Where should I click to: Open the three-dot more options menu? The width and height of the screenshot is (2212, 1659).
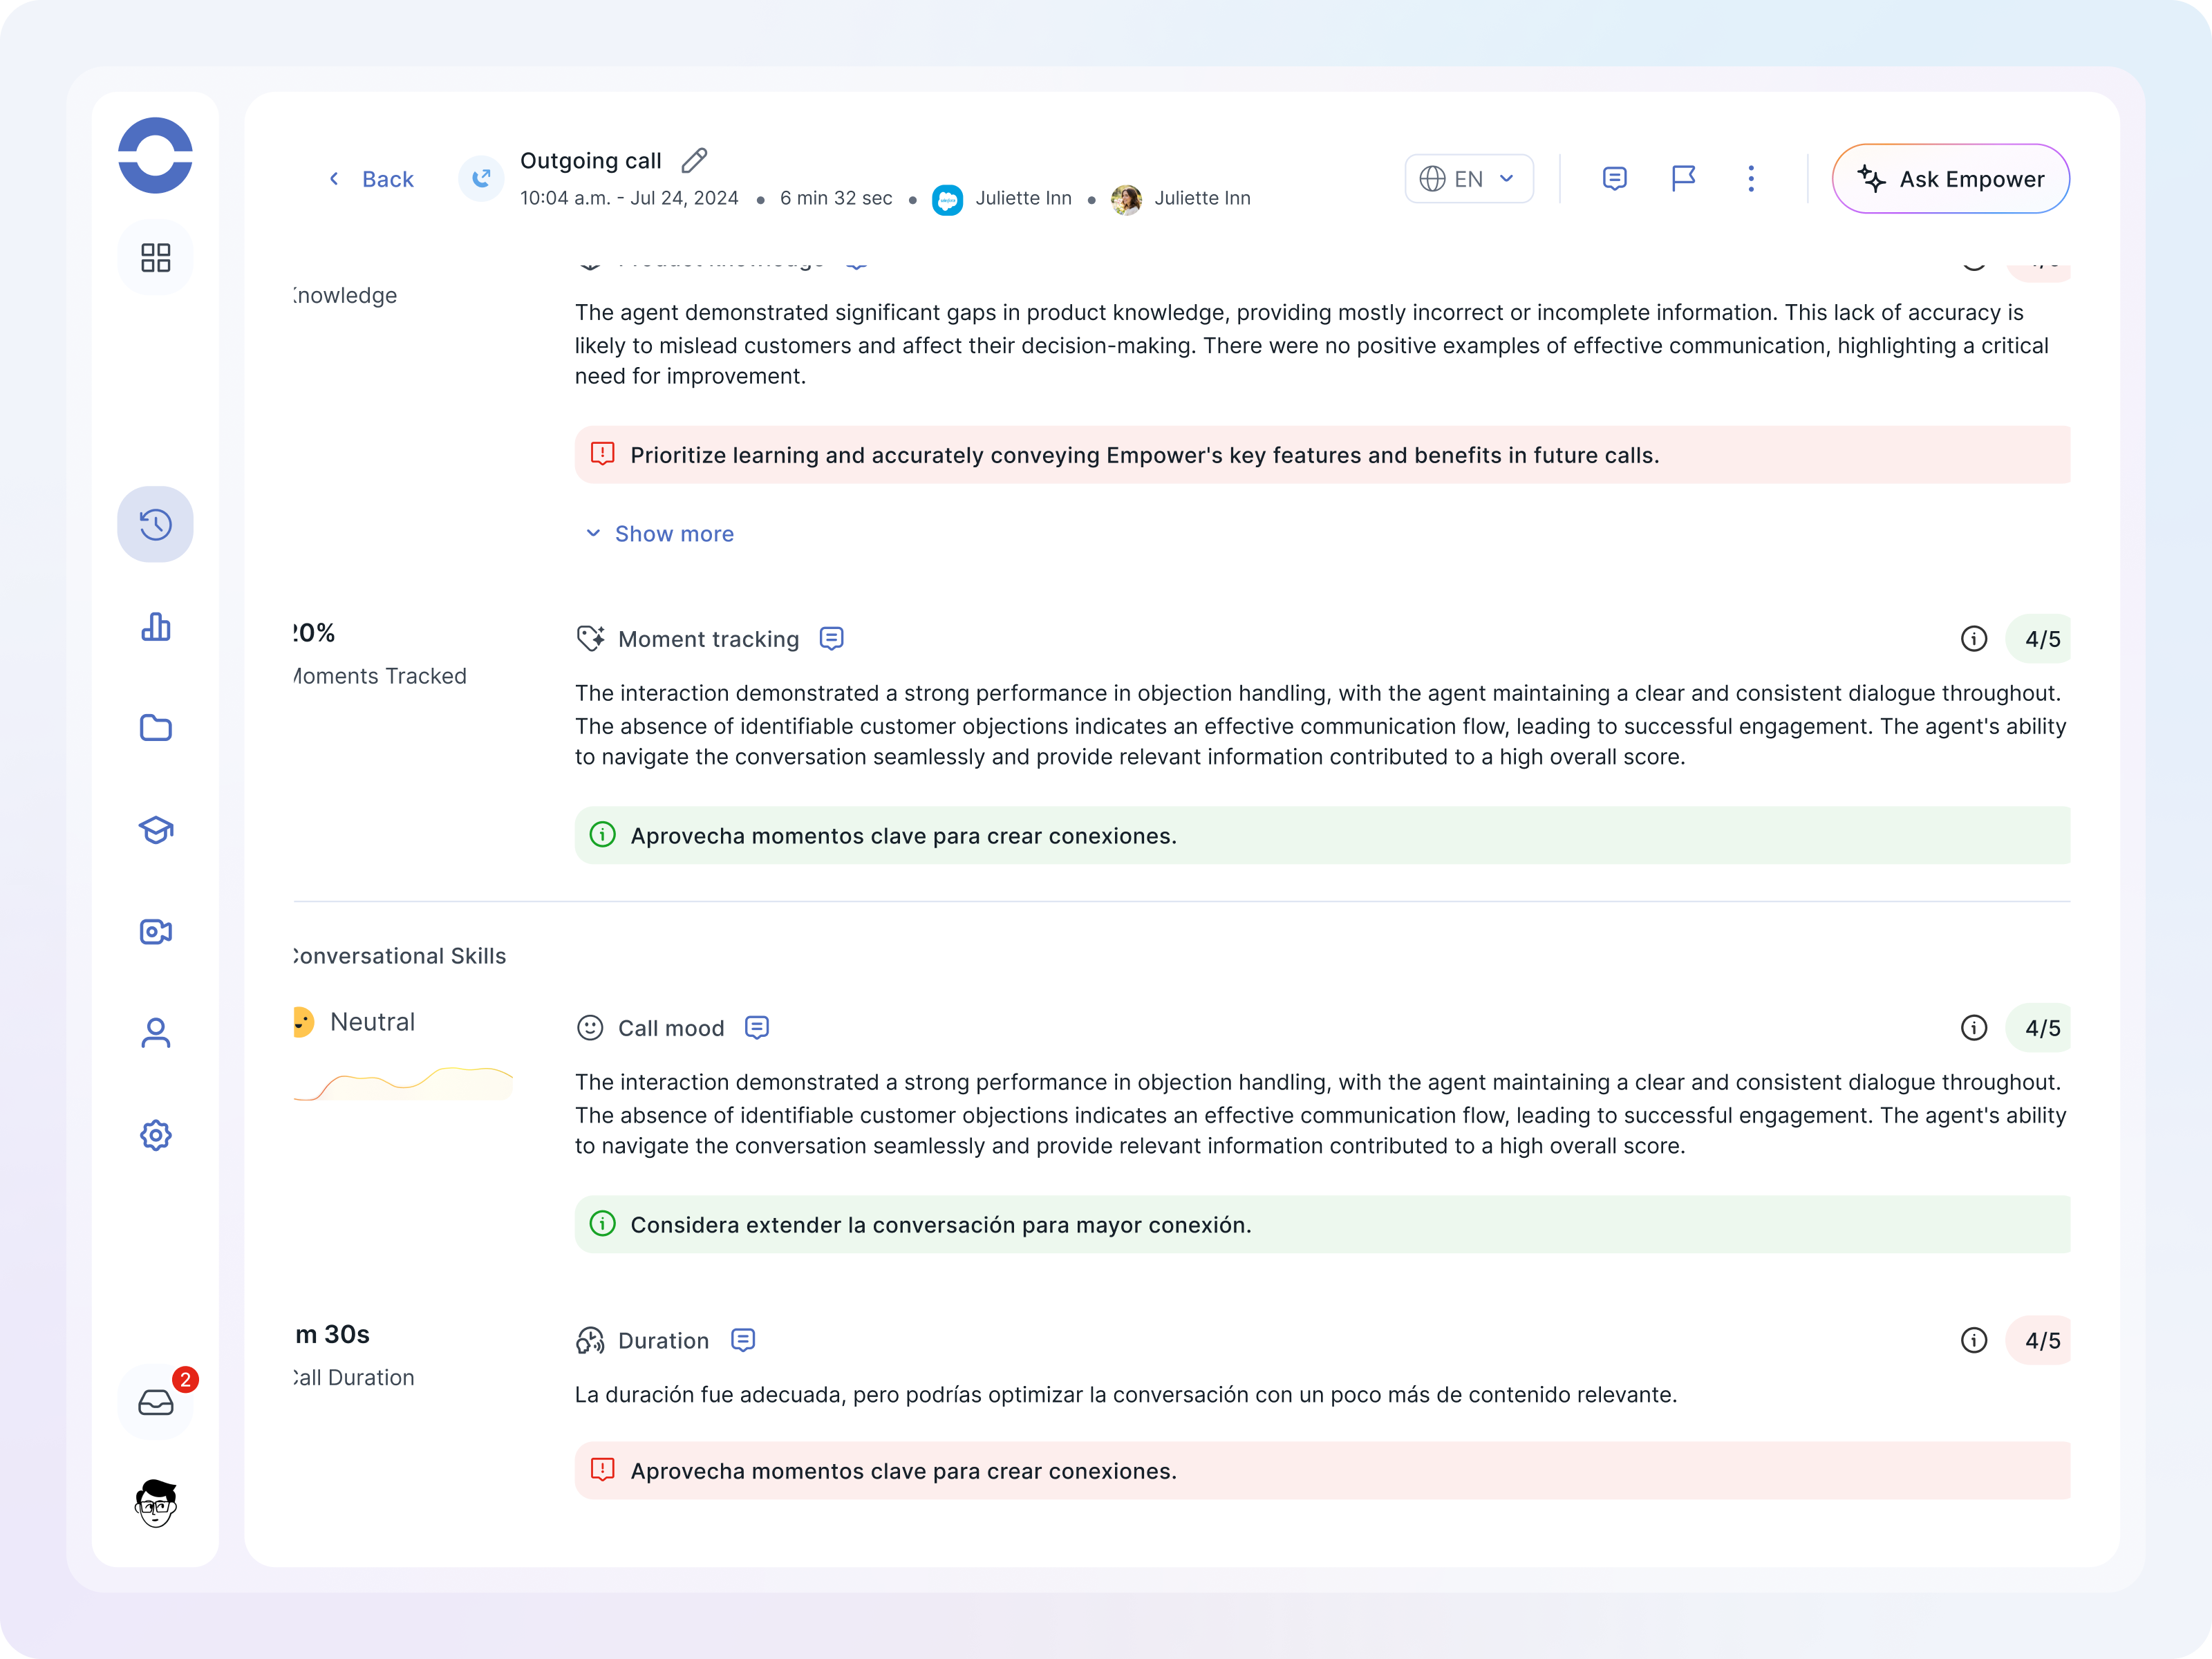[x=1750, y=179]
